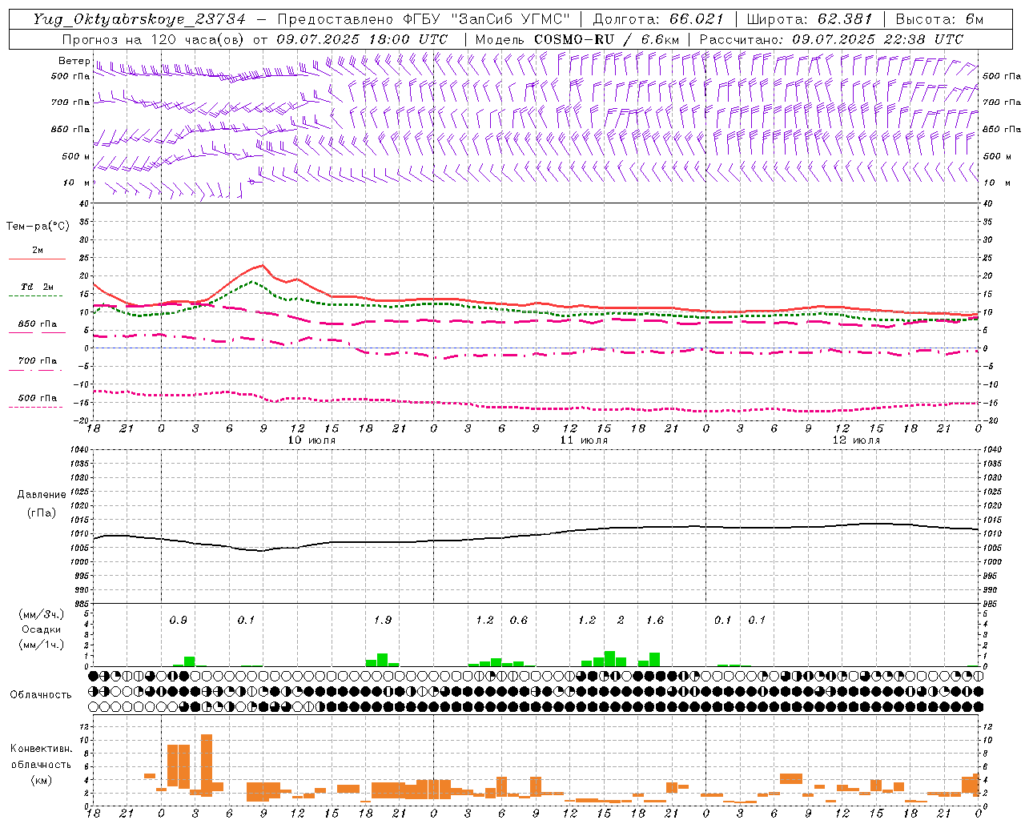Screen dimensions: 1025x820
Task: Select the 0.6 precipitation amount
Action: point(519,621)
